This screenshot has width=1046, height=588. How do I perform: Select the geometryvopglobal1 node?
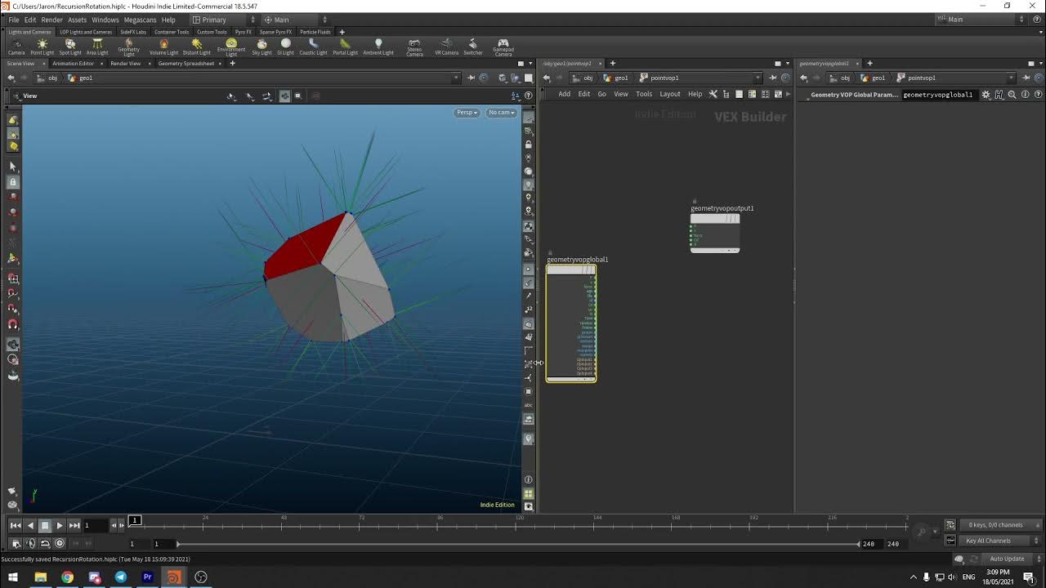[x=571, y=323]
